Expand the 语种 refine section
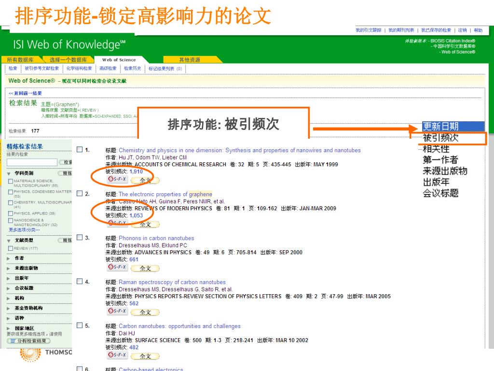Screen dimensions: 494x371 point(9,318)
